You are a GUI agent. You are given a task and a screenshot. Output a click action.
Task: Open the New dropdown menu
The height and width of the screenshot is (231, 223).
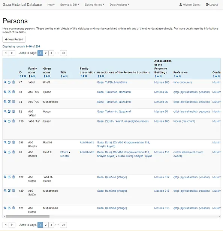pyautogui.click(x=51, y=4)
